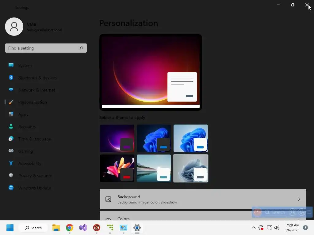
Task: Click the Accessibility figure icon
Action: click(x=11, y=163)
